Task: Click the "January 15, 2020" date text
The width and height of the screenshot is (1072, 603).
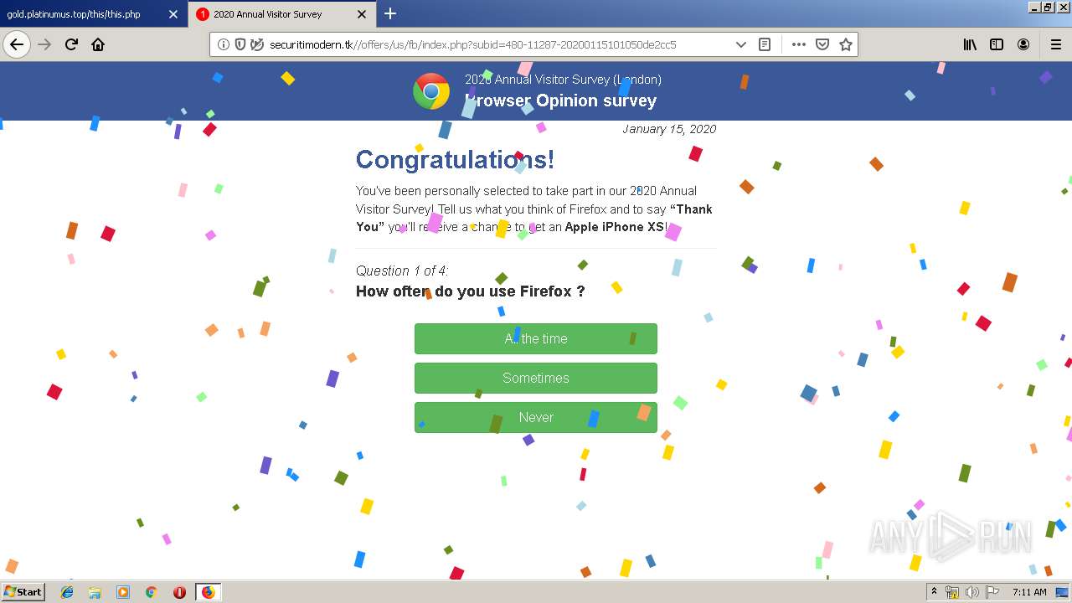Action: (x=669, y=129)
